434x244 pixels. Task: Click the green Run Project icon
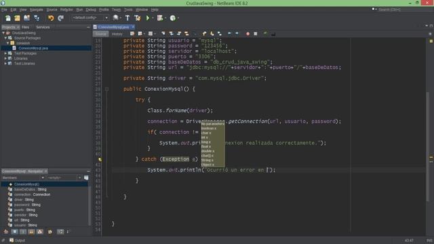(148, 18)
